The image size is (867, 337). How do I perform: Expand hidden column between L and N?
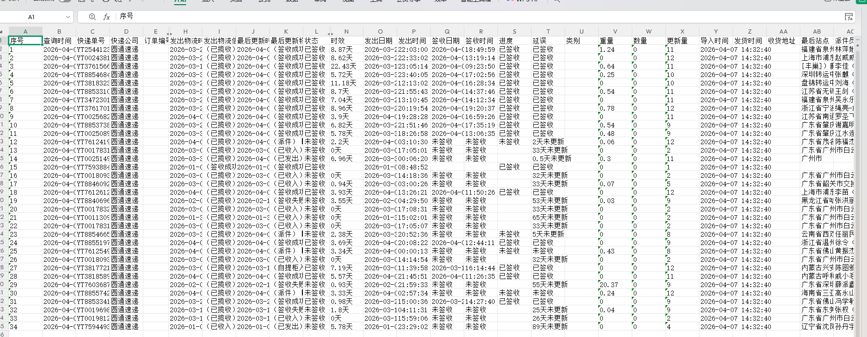[330, 34]
